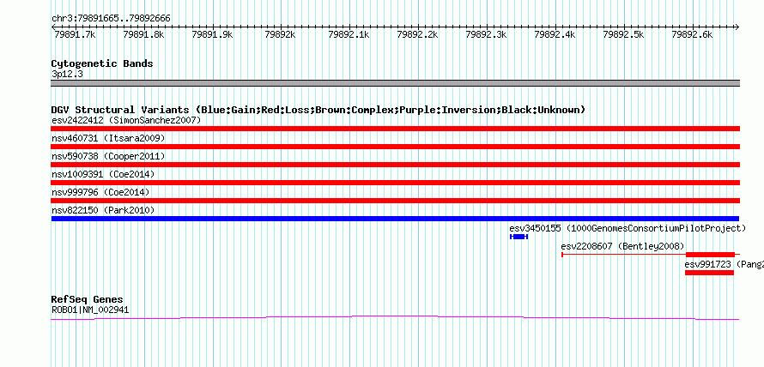Select the red bar under esv2422412

395,129
